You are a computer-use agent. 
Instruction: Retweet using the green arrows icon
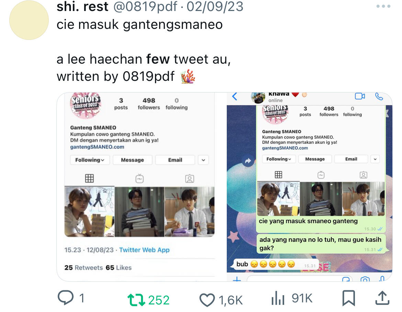point(136,300)
